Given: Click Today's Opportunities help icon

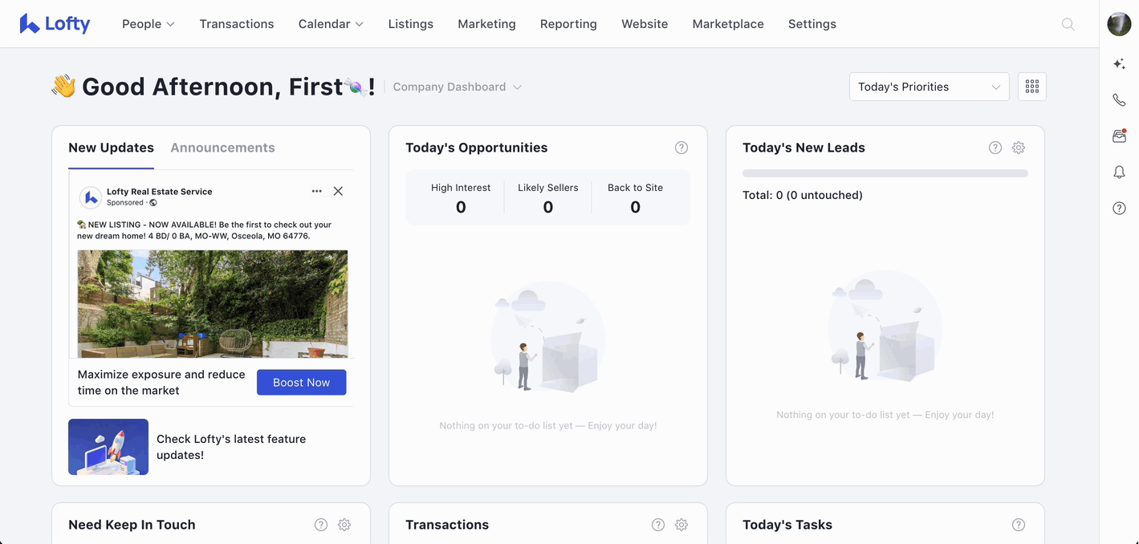Looking at the screenshot, I should click(681, 148).
